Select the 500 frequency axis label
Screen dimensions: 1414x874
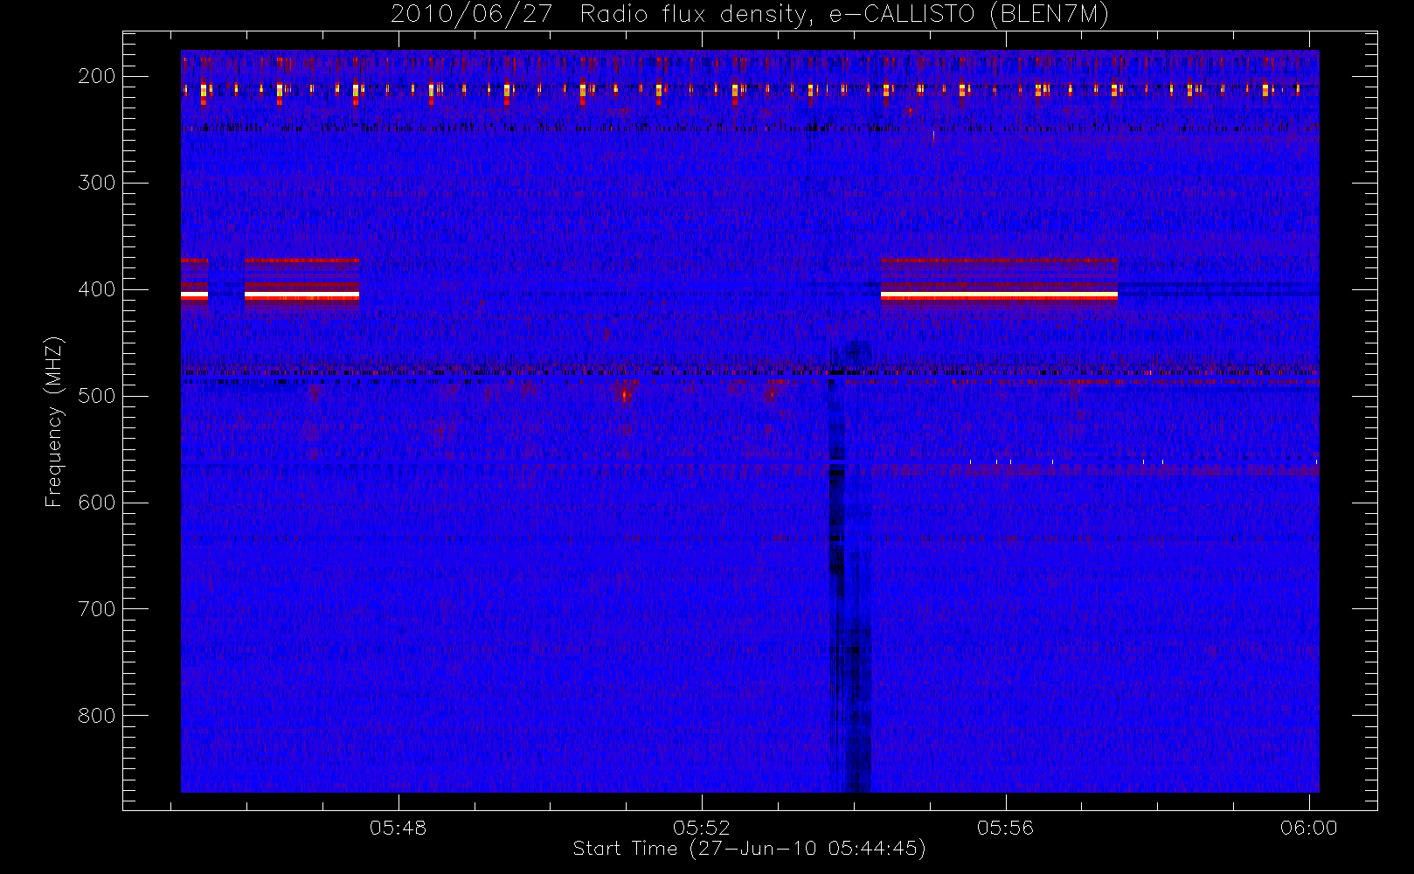pyautogui.click(x=96, y=396)
